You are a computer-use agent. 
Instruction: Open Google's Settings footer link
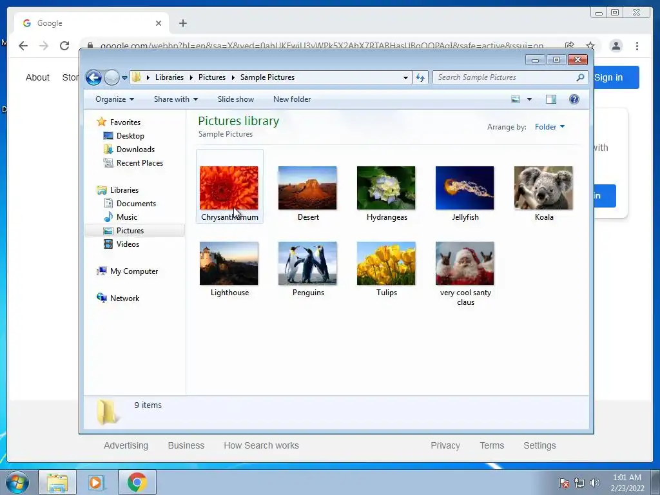[x=539, y=445]
